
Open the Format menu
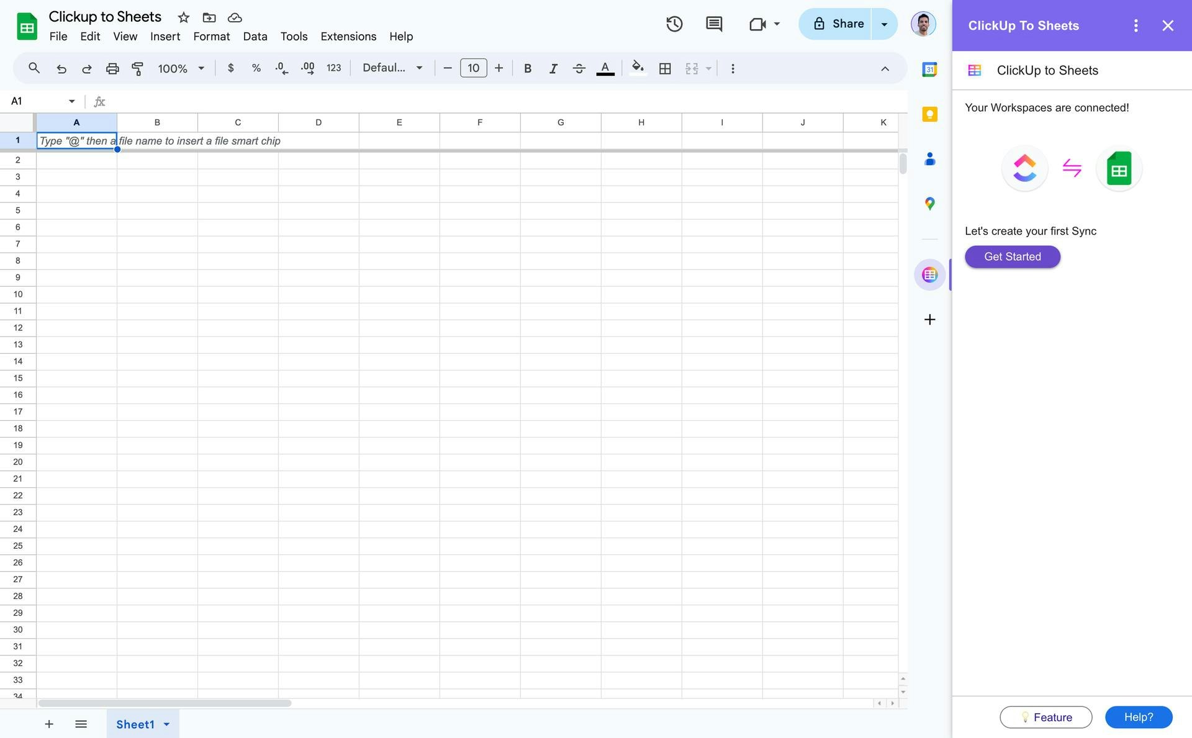pos(212,37)
